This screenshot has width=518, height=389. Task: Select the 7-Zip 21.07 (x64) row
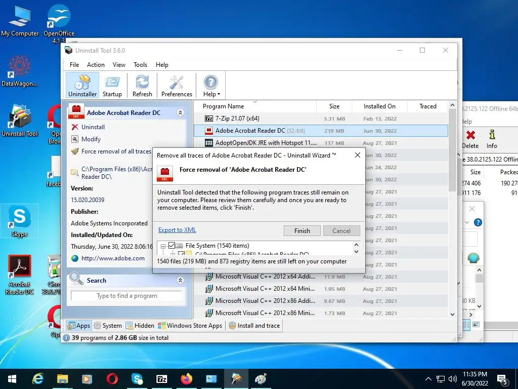[x=321, y=119]
